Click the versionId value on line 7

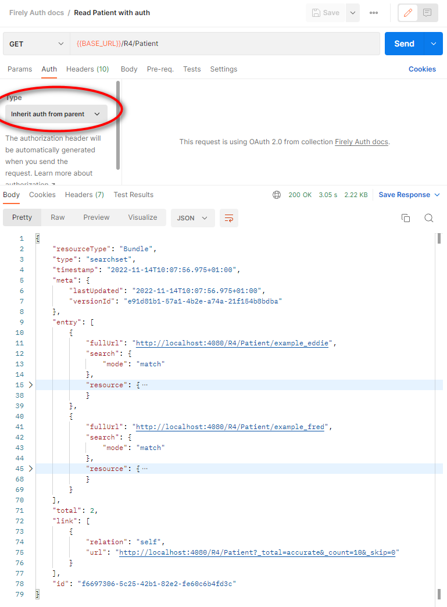(x=203, y=301)
